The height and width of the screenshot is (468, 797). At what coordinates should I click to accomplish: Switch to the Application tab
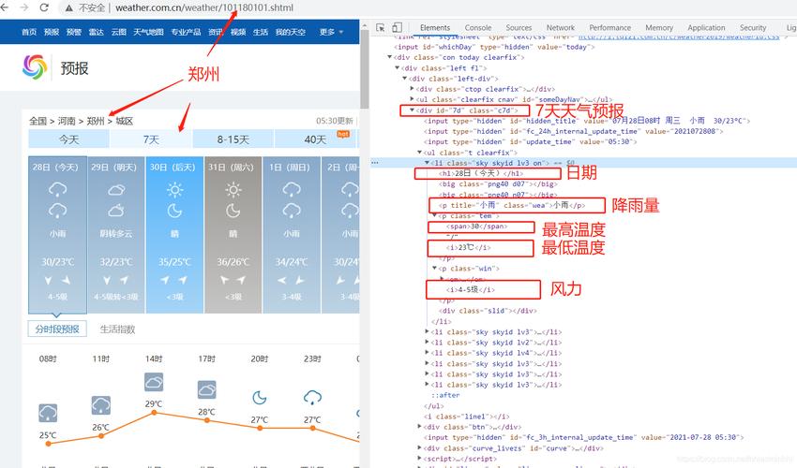coord(706,27)
